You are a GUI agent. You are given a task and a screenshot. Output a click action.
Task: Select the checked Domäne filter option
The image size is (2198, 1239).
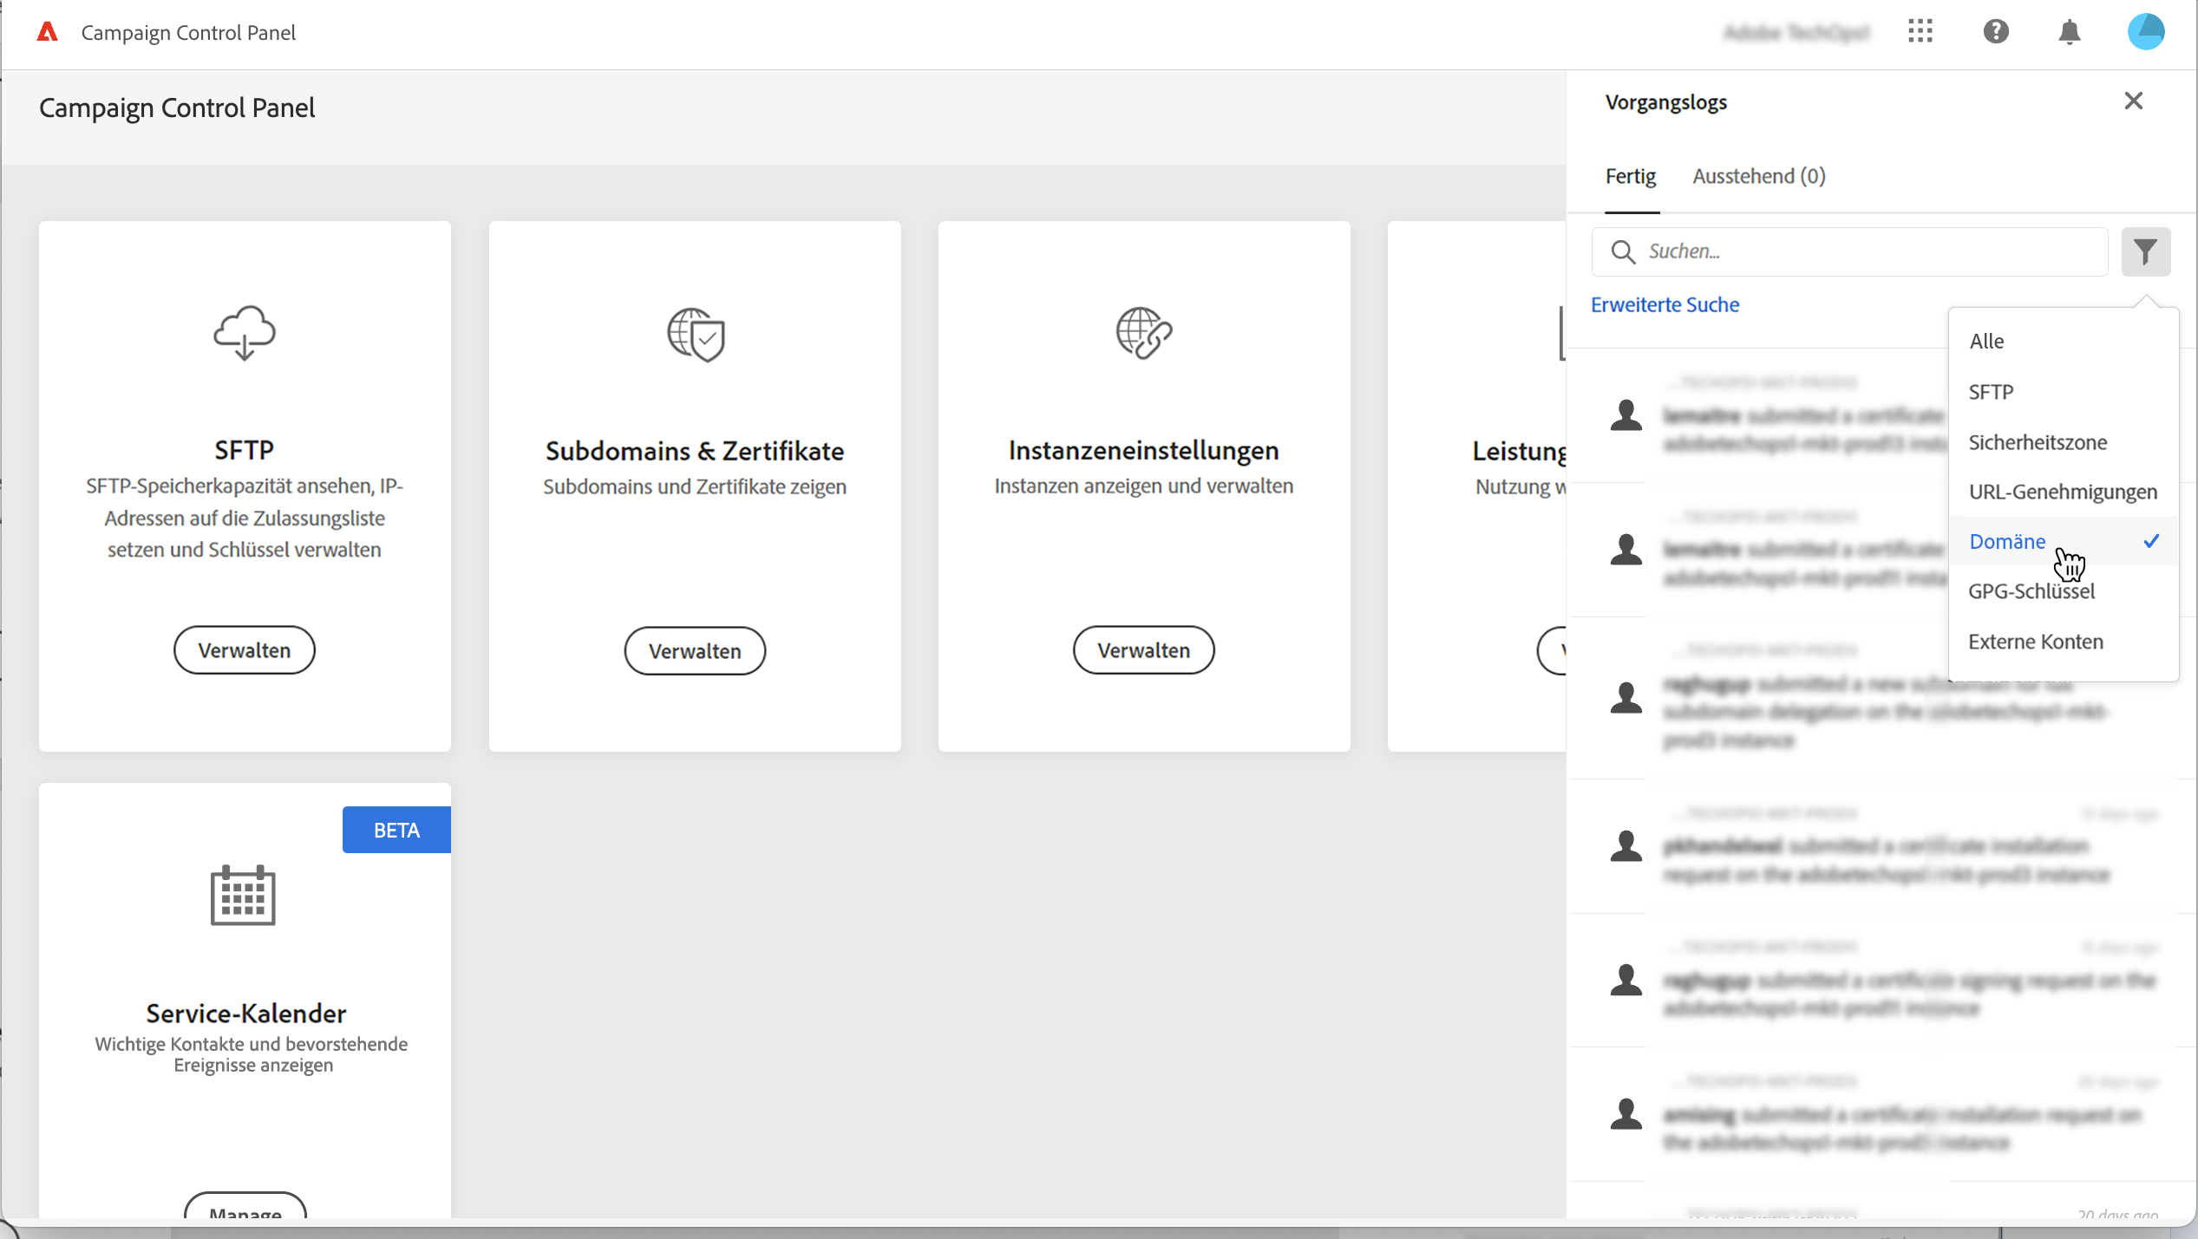point(2007,541)
